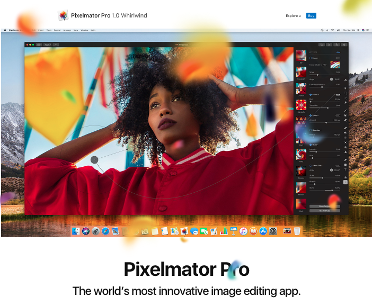This screenshot has height=305, width=372.
Task: Select the rectangular selection tool
Action: coord(346,93)
